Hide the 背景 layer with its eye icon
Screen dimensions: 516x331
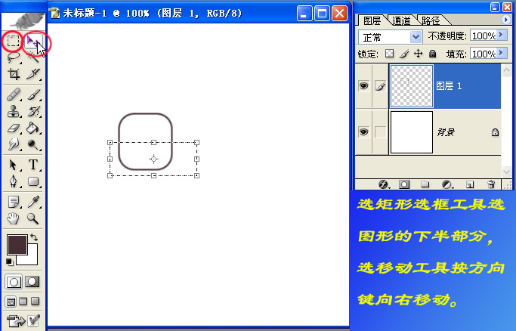pyautogui.click(x=363, y=132)
